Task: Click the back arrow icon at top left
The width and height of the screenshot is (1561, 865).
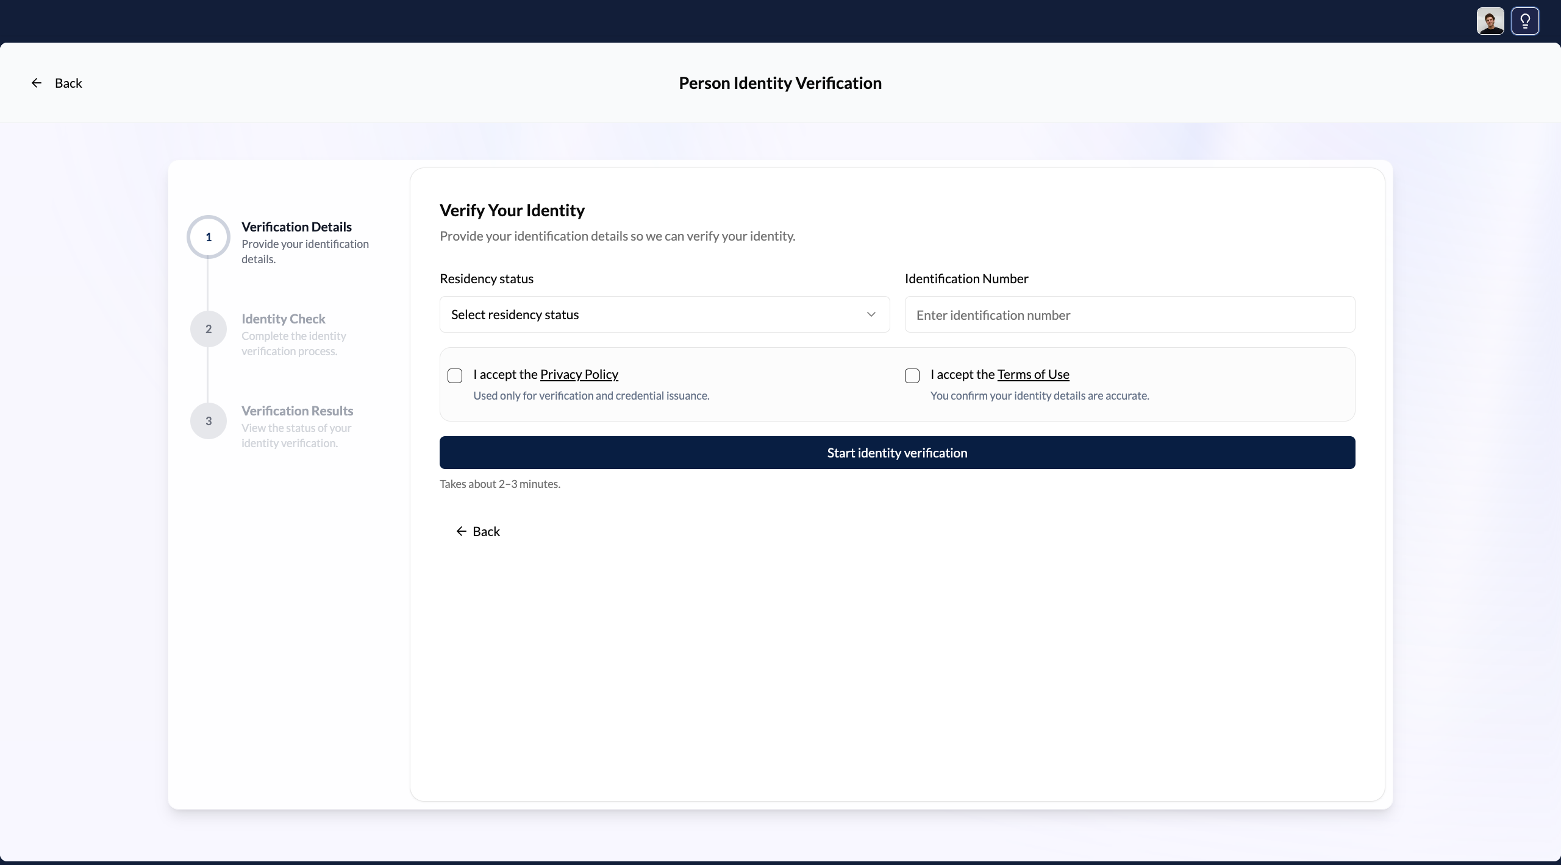Action: click(37, 83)
